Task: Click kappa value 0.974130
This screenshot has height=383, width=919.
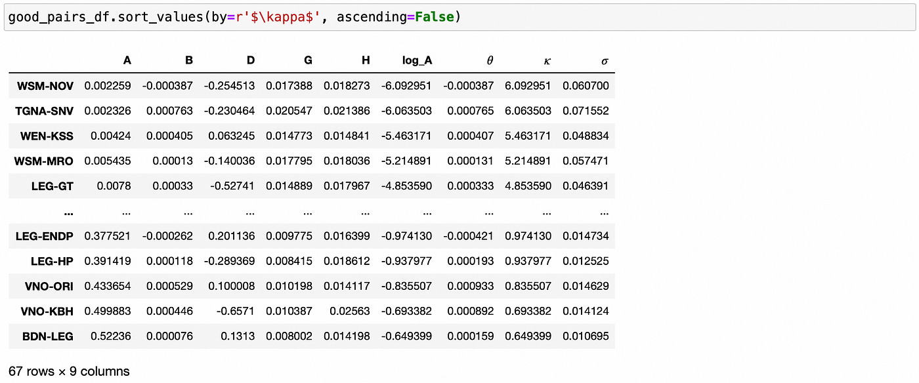Action: pyautogui.click(x=528, y=236)
